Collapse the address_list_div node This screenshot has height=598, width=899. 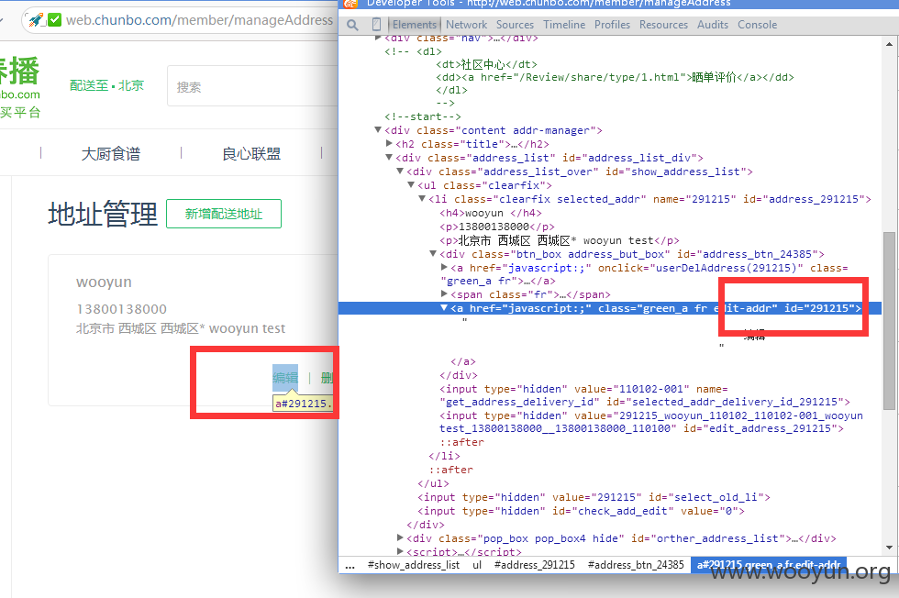pyautogui.click(x=389, y=158)
